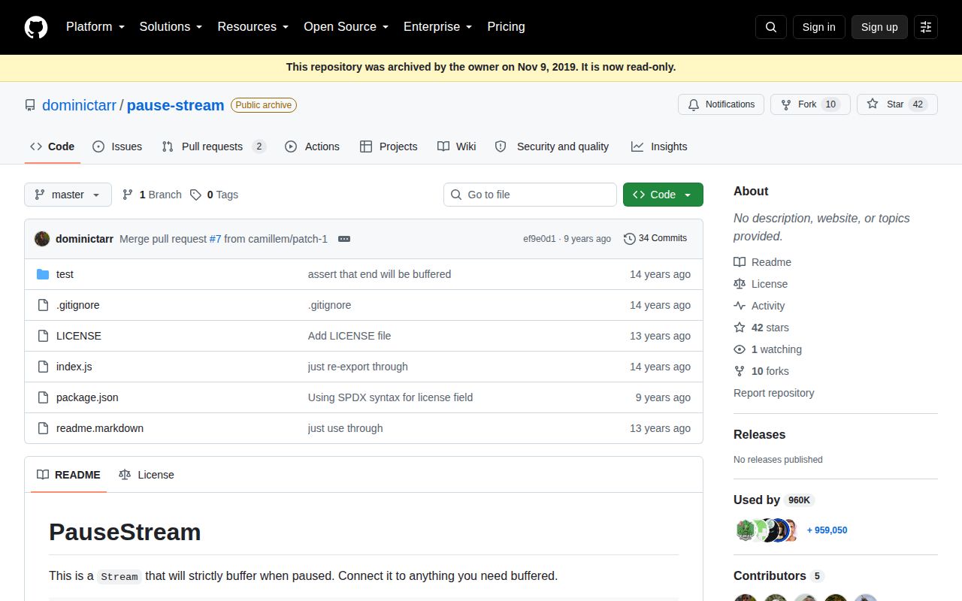Open 'Add LICENSE file' commit message
This screenshot has width=962, height=601.
point(349,336)
